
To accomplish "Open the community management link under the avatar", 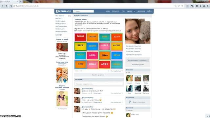I will 133,46.
